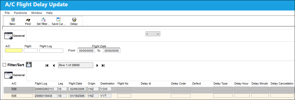The width and height of the screenshot is (295, 100).
Task: Go to next row arrow
Action: click(x=97, y=65)
